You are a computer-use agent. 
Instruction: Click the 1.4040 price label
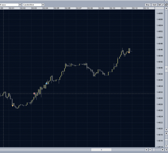[160, 68]
